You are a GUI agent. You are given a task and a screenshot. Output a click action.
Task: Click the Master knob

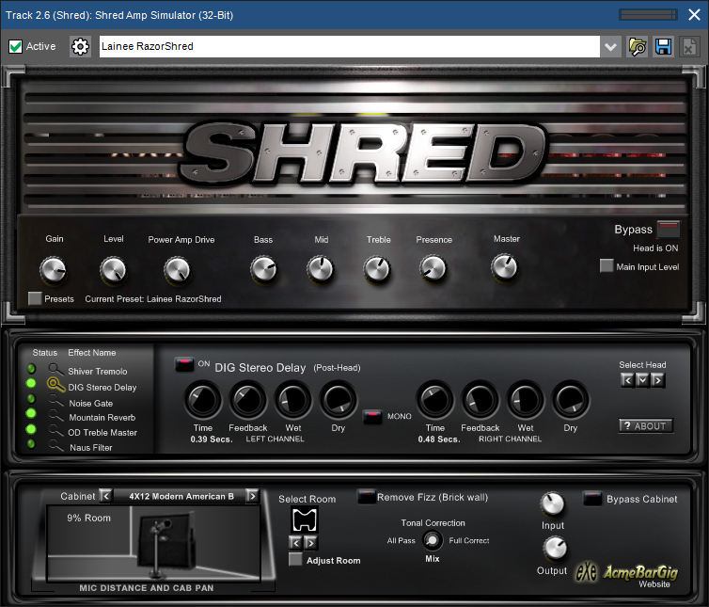click(x=504, y=267)
